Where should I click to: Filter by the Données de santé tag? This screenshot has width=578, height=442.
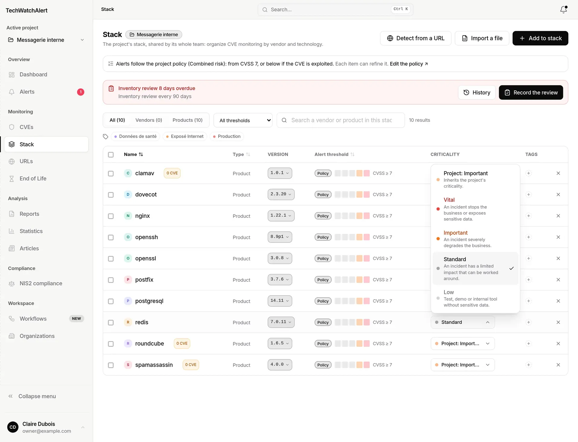[135, 136]
